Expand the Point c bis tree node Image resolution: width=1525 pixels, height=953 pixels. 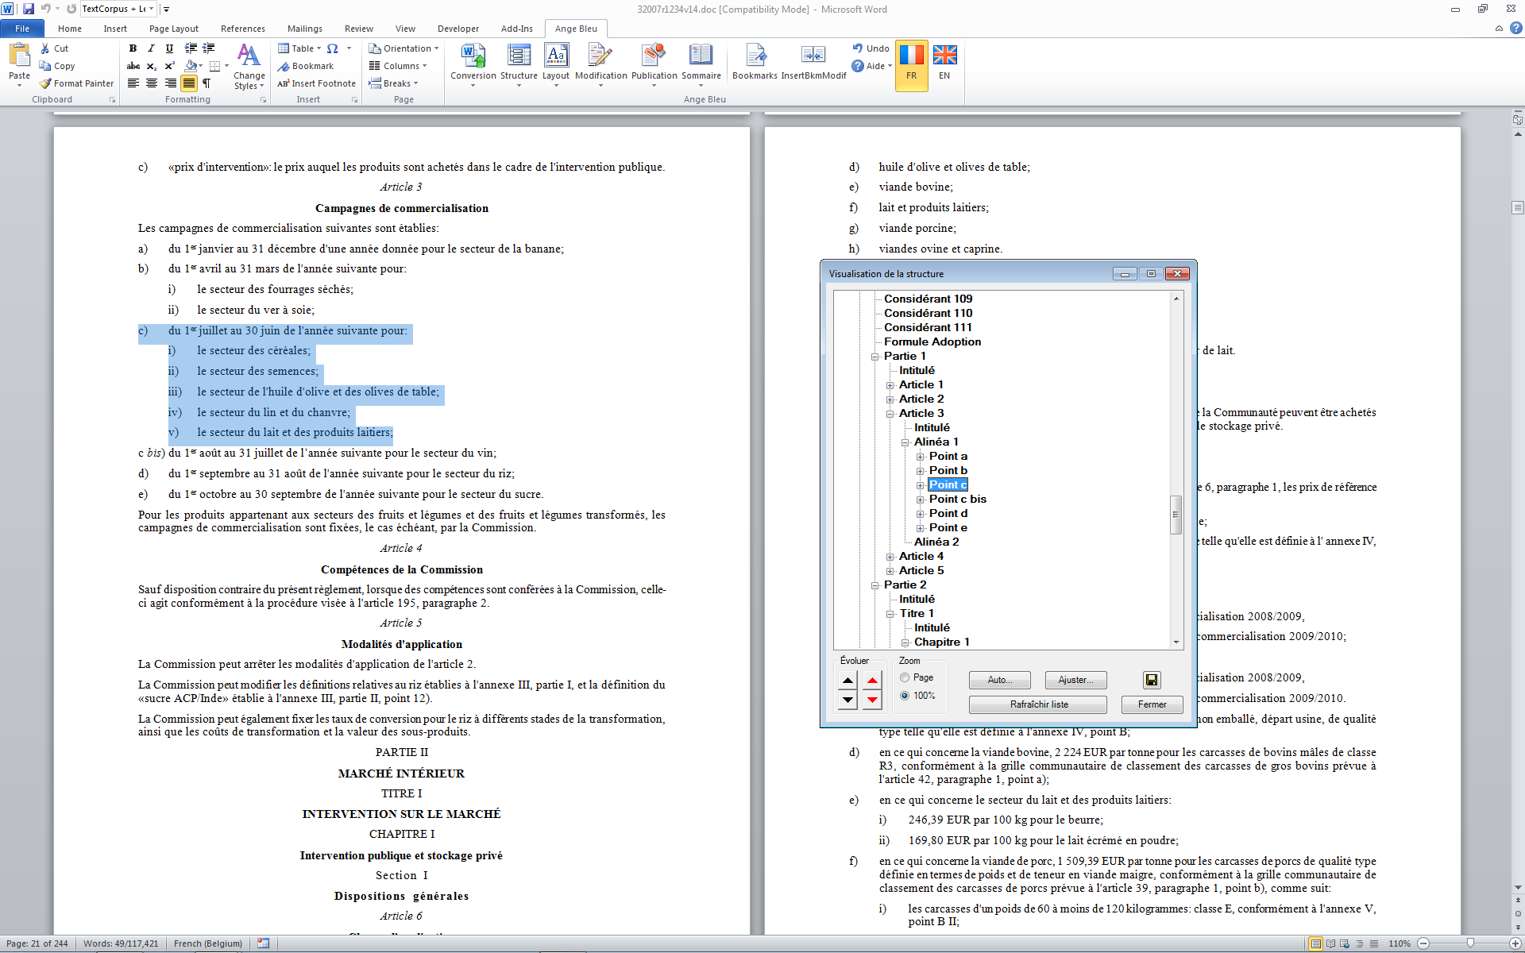click(x=921, y=500)
